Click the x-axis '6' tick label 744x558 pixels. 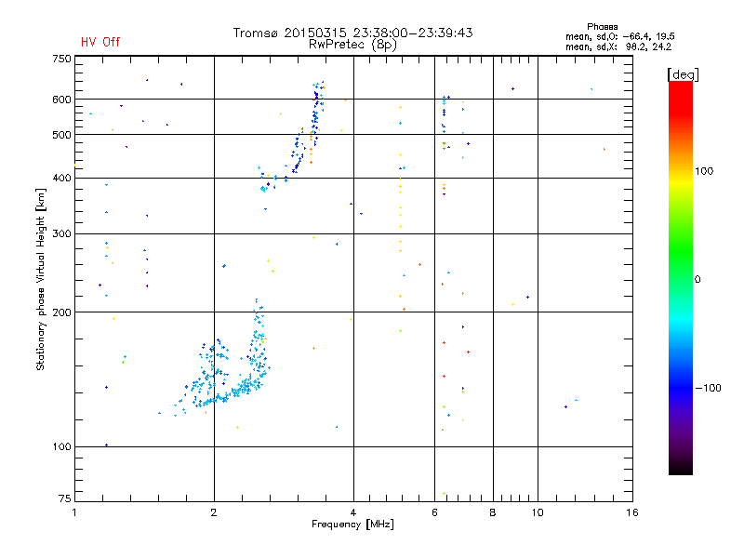(x=434, y=512)
